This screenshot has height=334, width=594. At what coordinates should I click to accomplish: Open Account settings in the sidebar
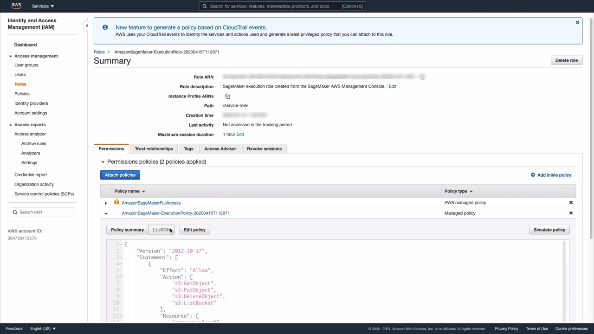pos(31,113)
